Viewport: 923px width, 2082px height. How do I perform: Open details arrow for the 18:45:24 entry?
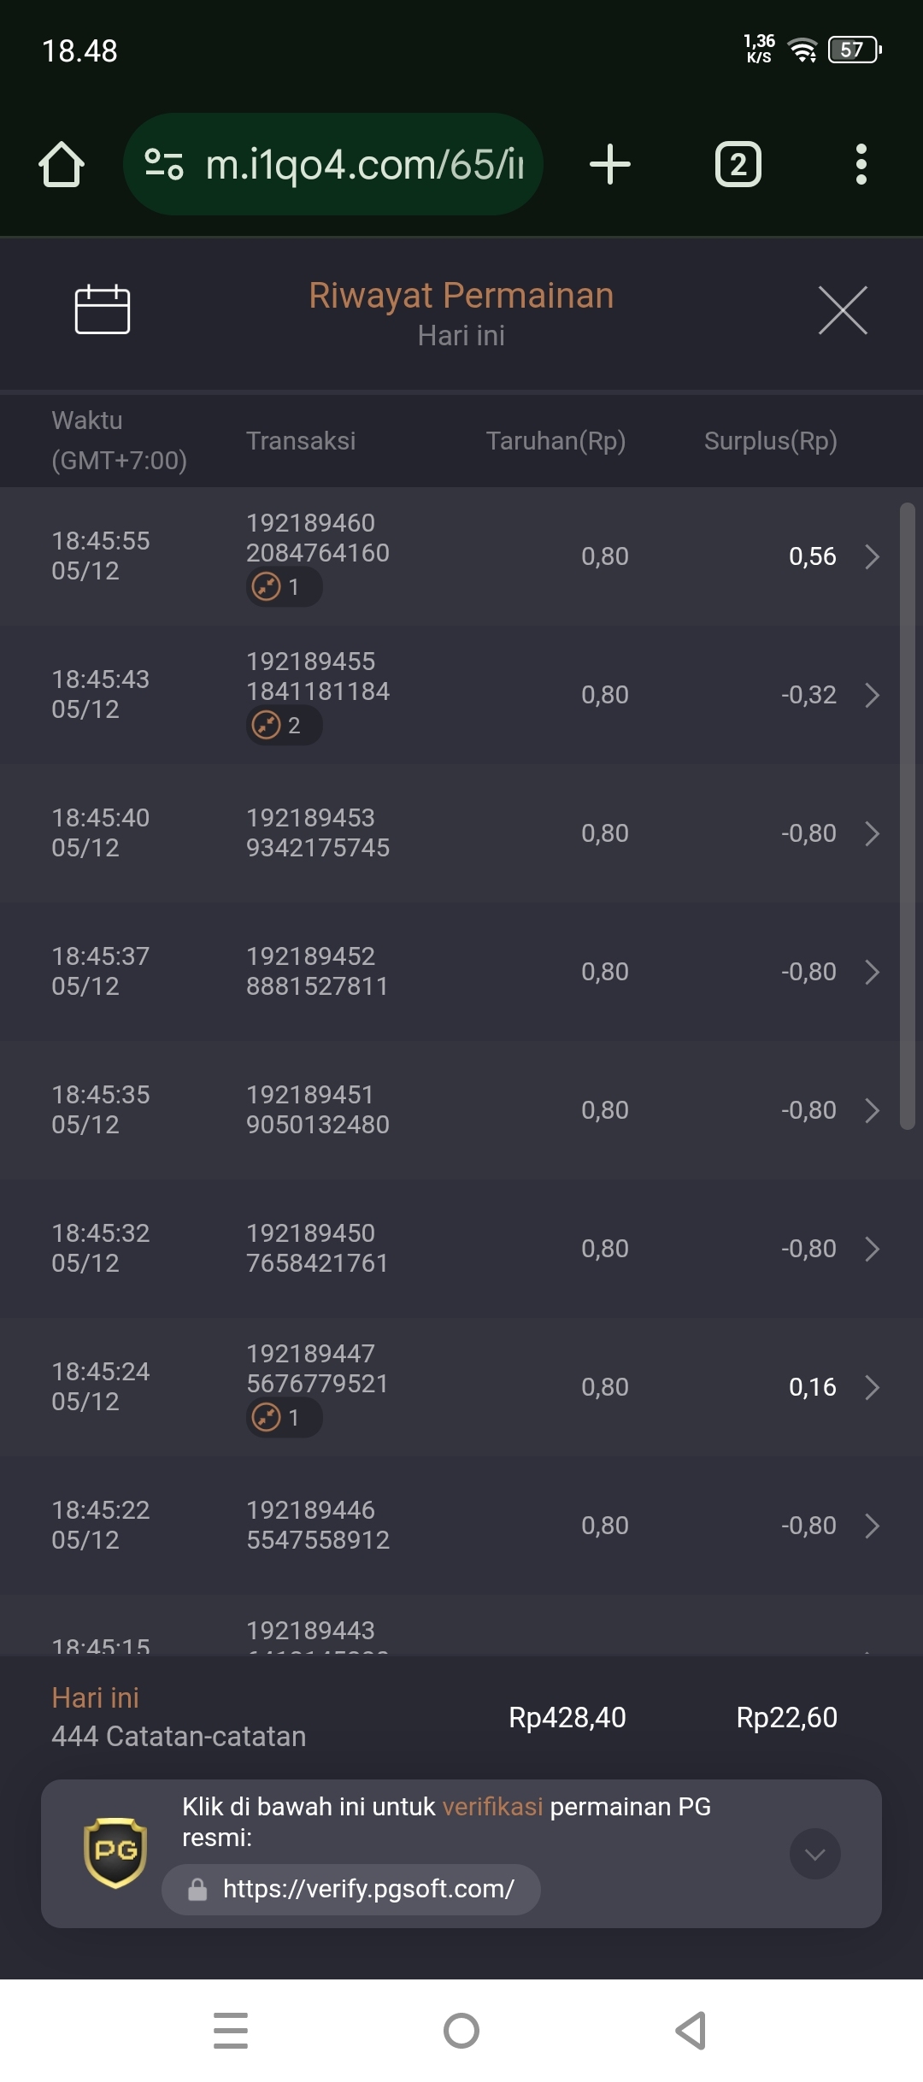click(x=872, y=1387)
